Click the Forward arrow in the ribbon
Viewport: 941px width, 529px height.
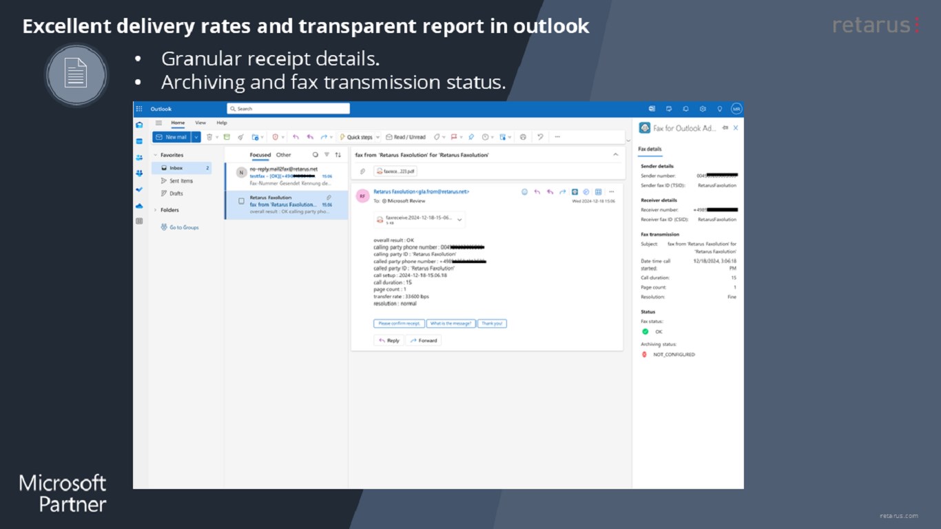point(324,137)
